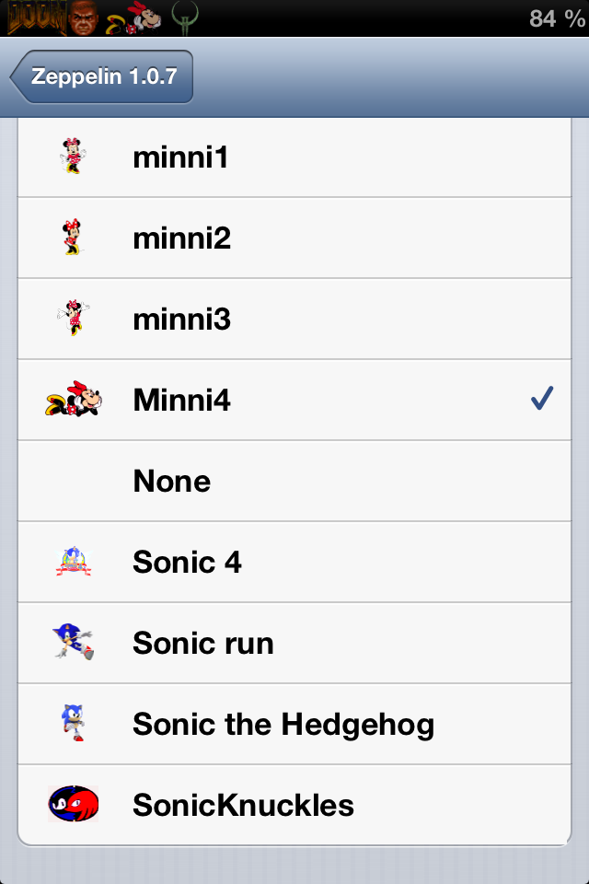Choose the Sonic run theme
This screenshot has width=589, height=884.
tap(203, 643)
